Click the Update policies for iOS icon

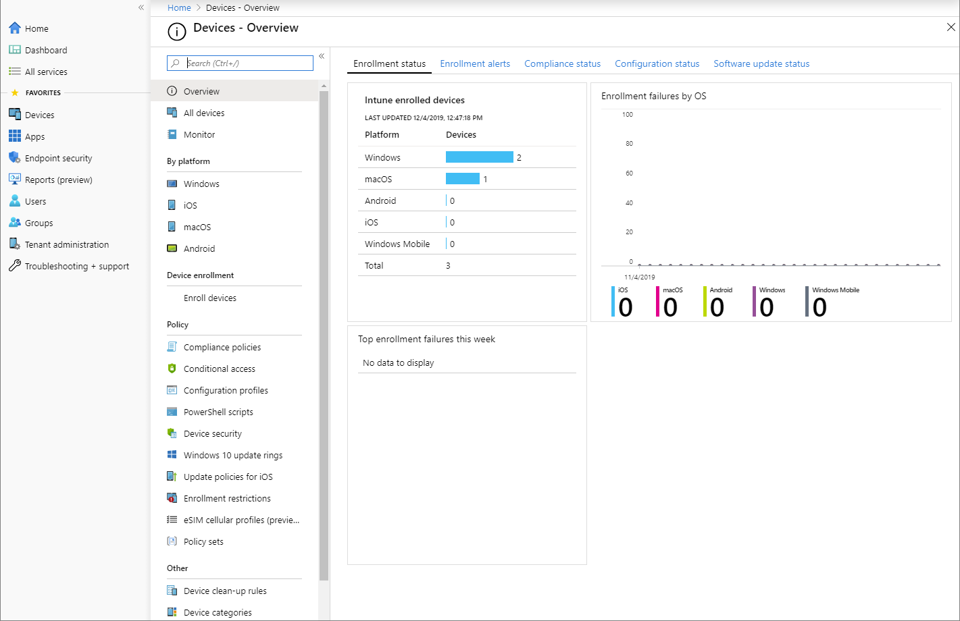(x=172, y=477)
